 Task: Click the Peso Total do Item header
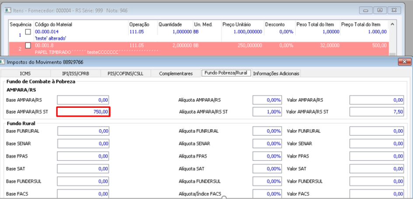315,25
